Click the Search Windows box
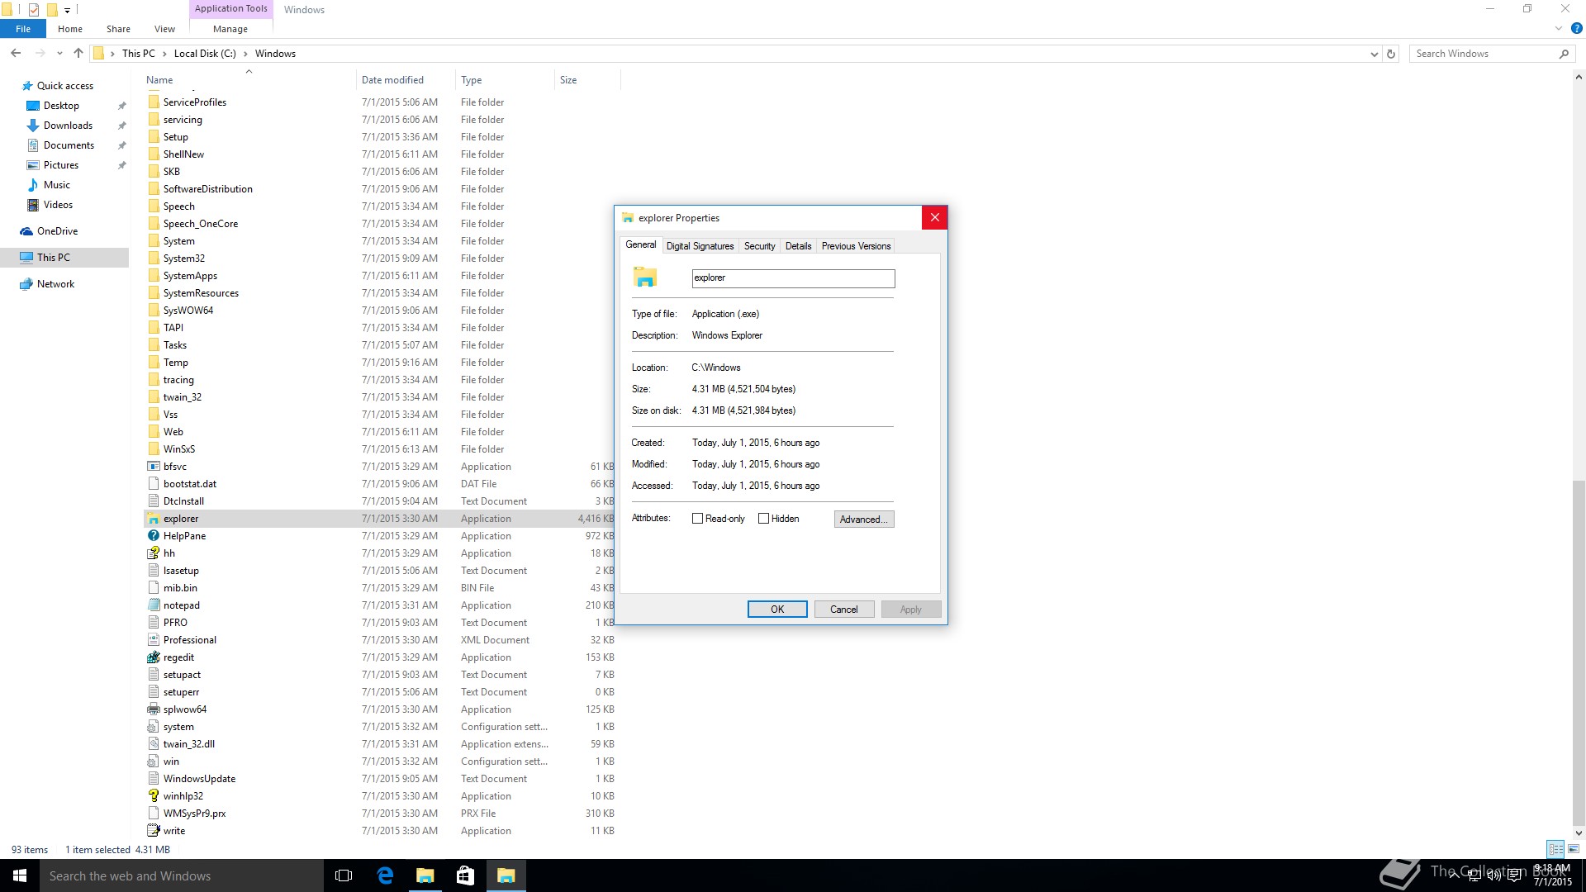1586x892 pixels. (x=1483, y=54)
